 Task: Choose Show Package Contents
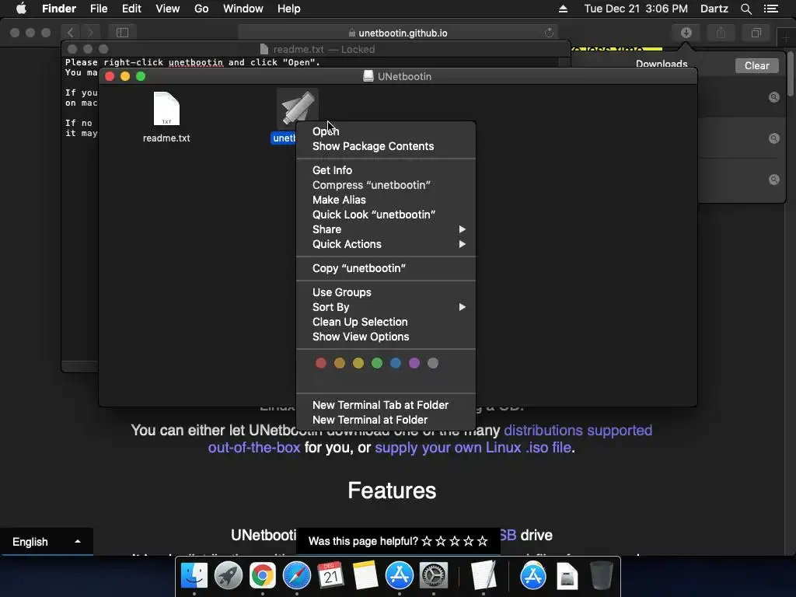coord(386,146)
